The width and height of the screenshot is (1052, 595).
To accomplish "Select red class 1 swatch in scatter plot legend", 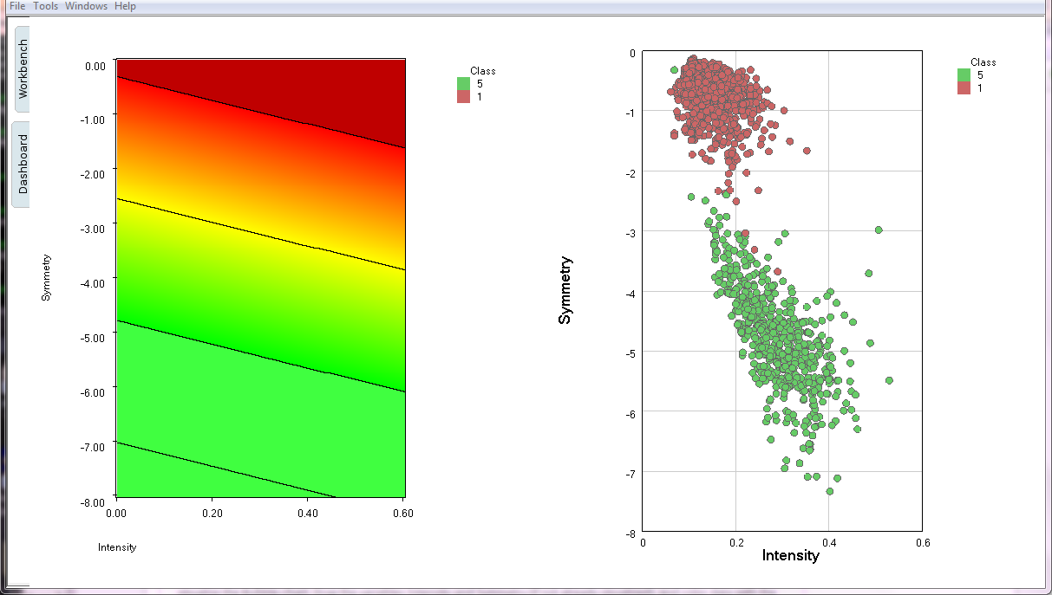I will pos(964,88).
